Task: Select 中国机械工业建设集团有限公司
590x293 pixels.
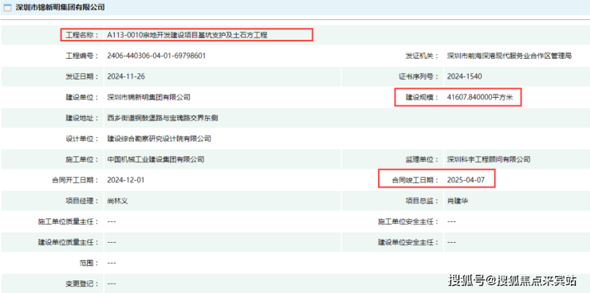Action: click(155, 159)
